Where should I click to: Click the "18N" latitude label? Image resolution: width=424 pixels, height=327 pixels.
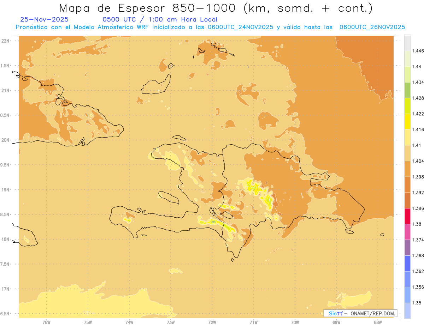pos(5,239)
